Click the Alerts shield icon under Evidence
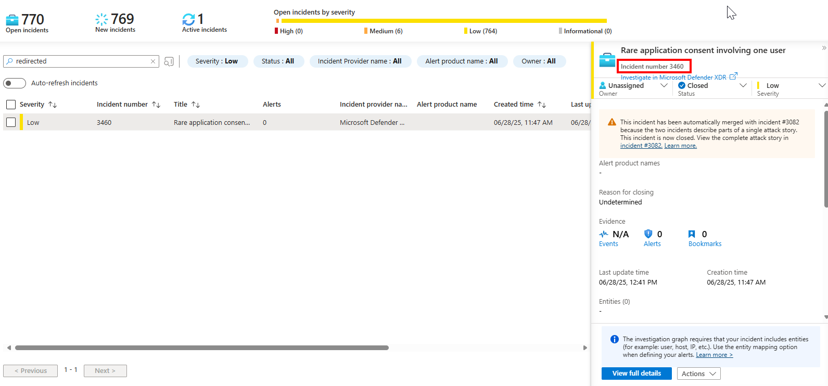This screenshot has height=386, width=828. coord(648,234)
